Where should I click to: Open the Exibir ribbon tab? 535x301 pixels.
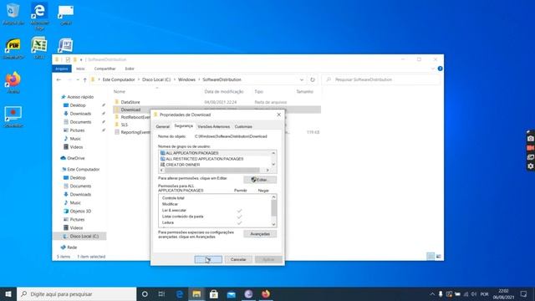click(130, 69)
